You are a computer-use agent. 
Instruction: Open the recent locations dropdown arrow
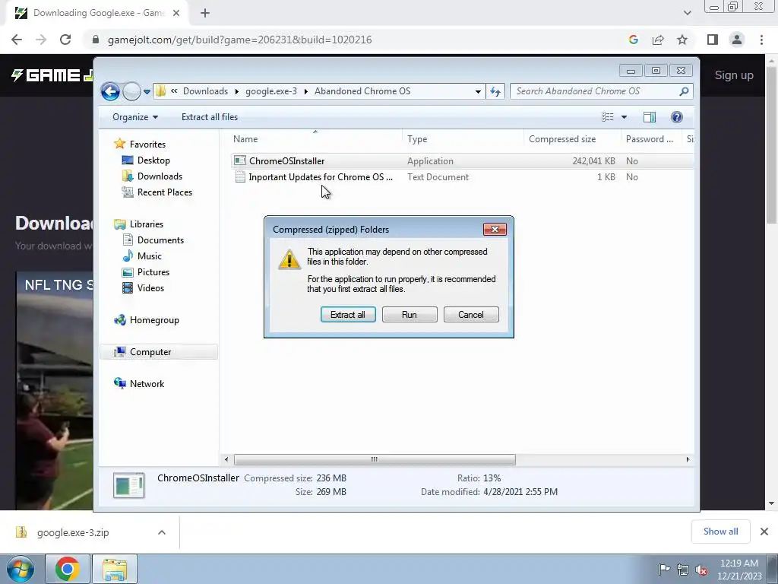(x=147, y=91)
